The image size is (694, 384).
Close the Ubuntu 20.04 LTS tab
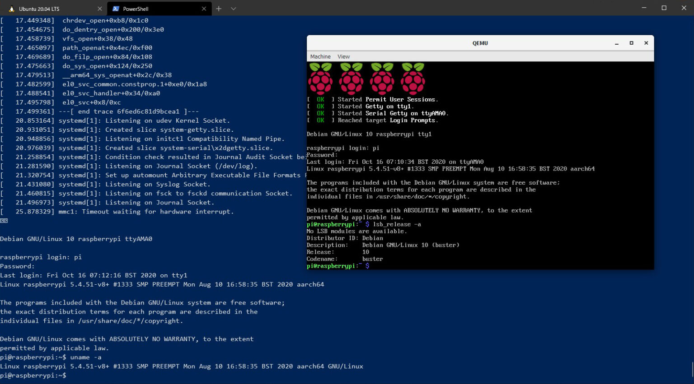click(100, 9)
